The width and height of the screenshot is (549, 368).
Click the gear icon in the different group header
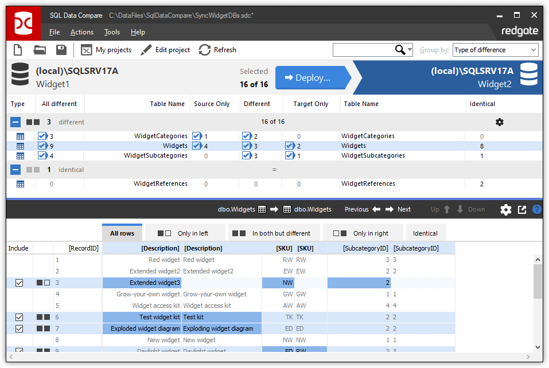499,122
